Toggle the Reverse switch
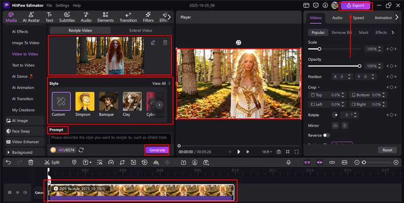 pos(326,135)
